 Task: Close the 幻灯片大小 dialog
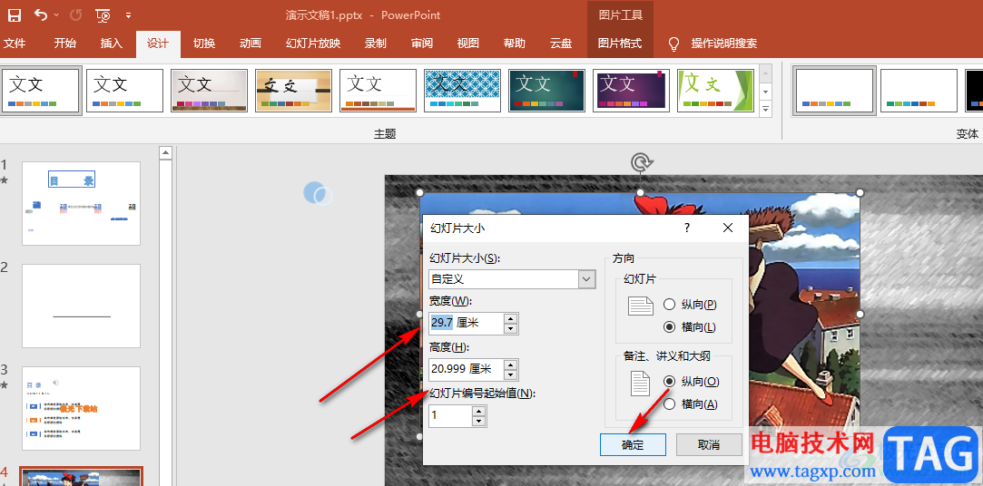(x=728, y=228)
